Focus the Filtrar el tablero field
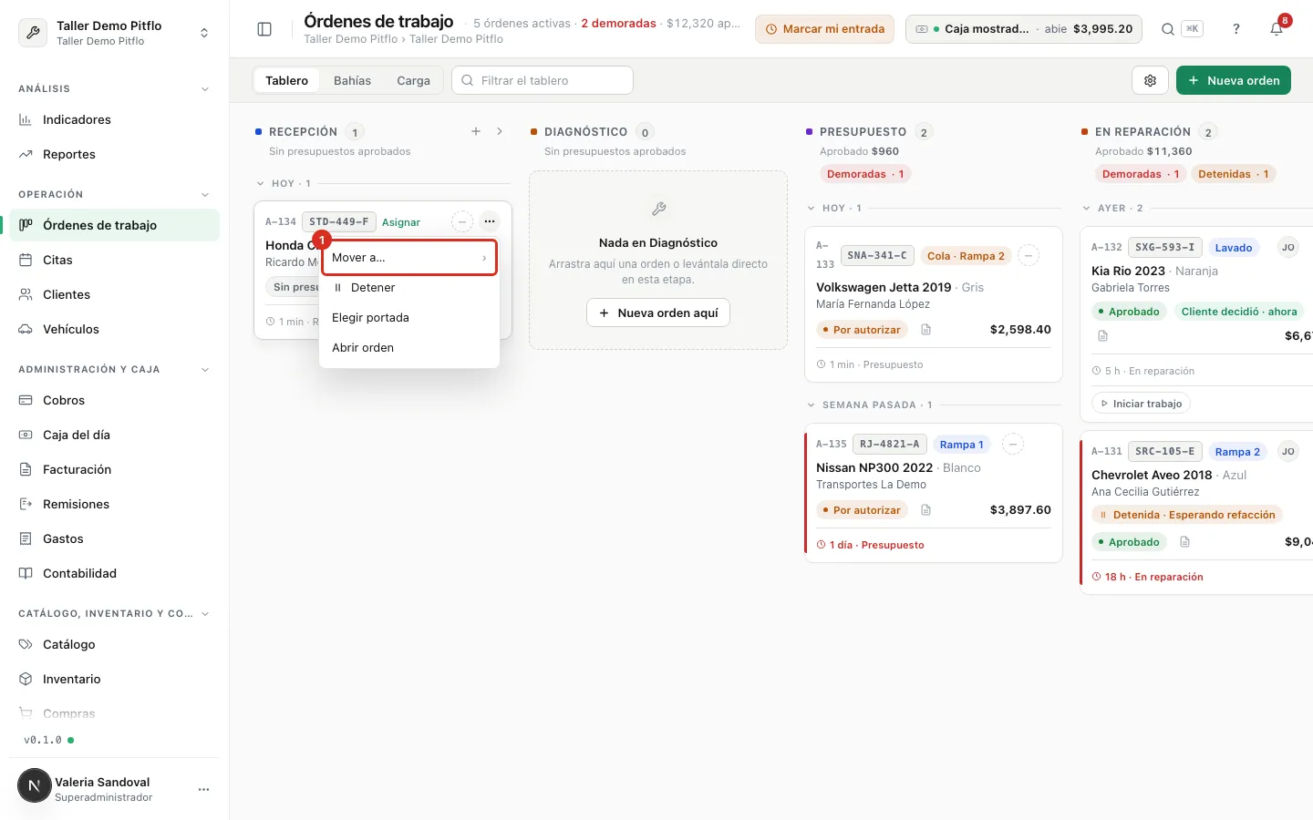1313x820 pixels. pos(543,80)
